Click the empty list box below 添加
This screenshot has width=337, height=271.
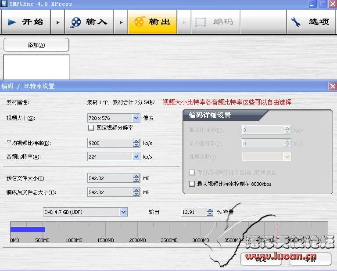[x=36, y=67]
